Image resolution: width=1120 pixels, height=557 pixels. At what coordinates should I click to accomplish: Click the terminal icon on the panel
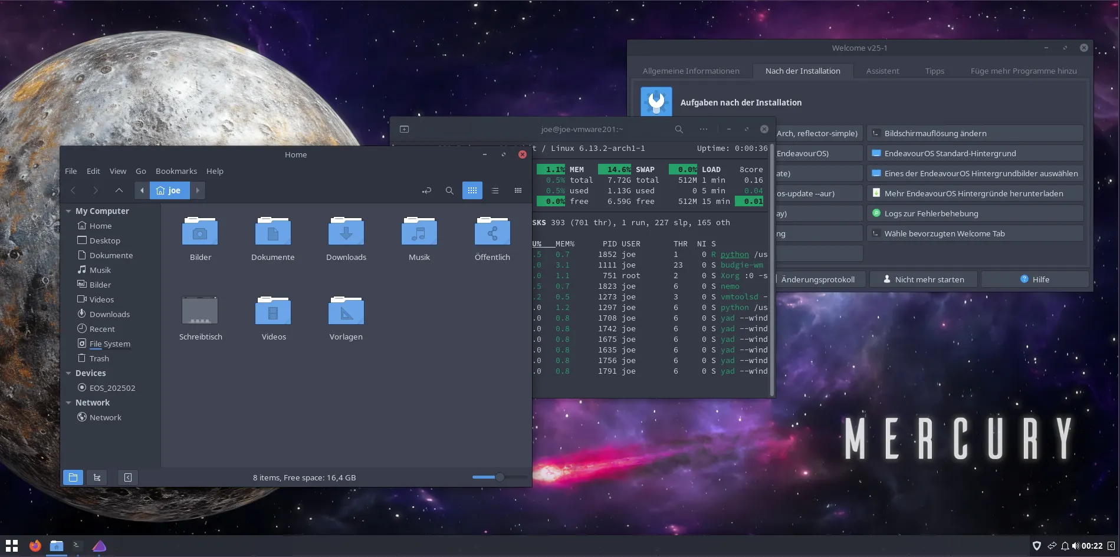pyautogui.click(x=77, y=546)
